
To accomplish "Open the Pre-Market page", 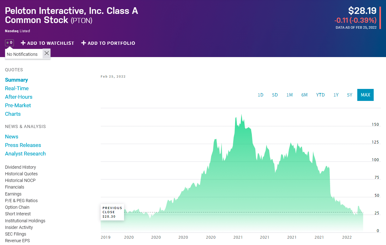I will pos(18,105).
